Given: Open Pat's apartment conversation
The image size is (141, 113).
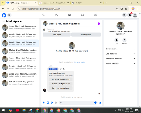Looking at the screenshot, I should [20, 83].
